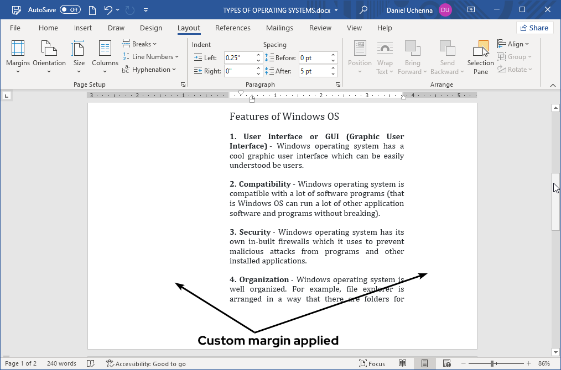Expand the Hyphenation dropdown

(150, 69)
